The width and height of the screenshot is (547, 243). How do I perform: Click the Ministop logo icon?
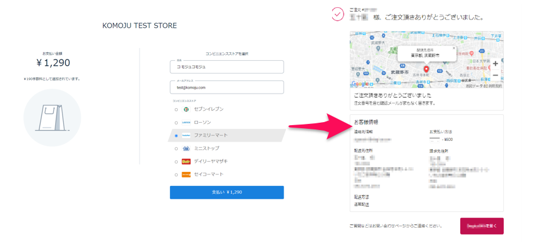click(186, 148)
